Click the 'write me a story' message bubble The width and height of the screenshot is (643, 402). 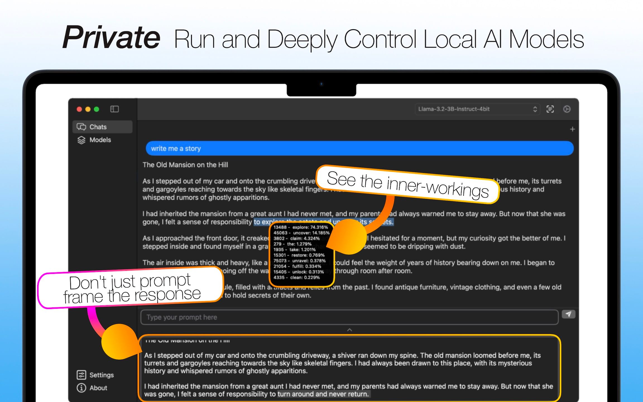pos(176,148)
